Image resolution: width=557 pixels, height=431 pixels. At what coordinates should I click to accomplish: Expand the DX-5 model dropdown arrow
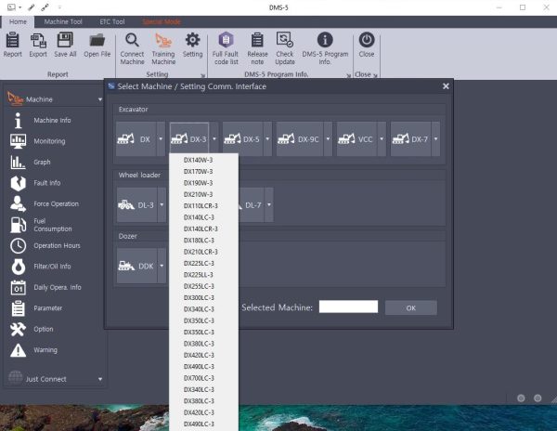[x=267, y=139]
